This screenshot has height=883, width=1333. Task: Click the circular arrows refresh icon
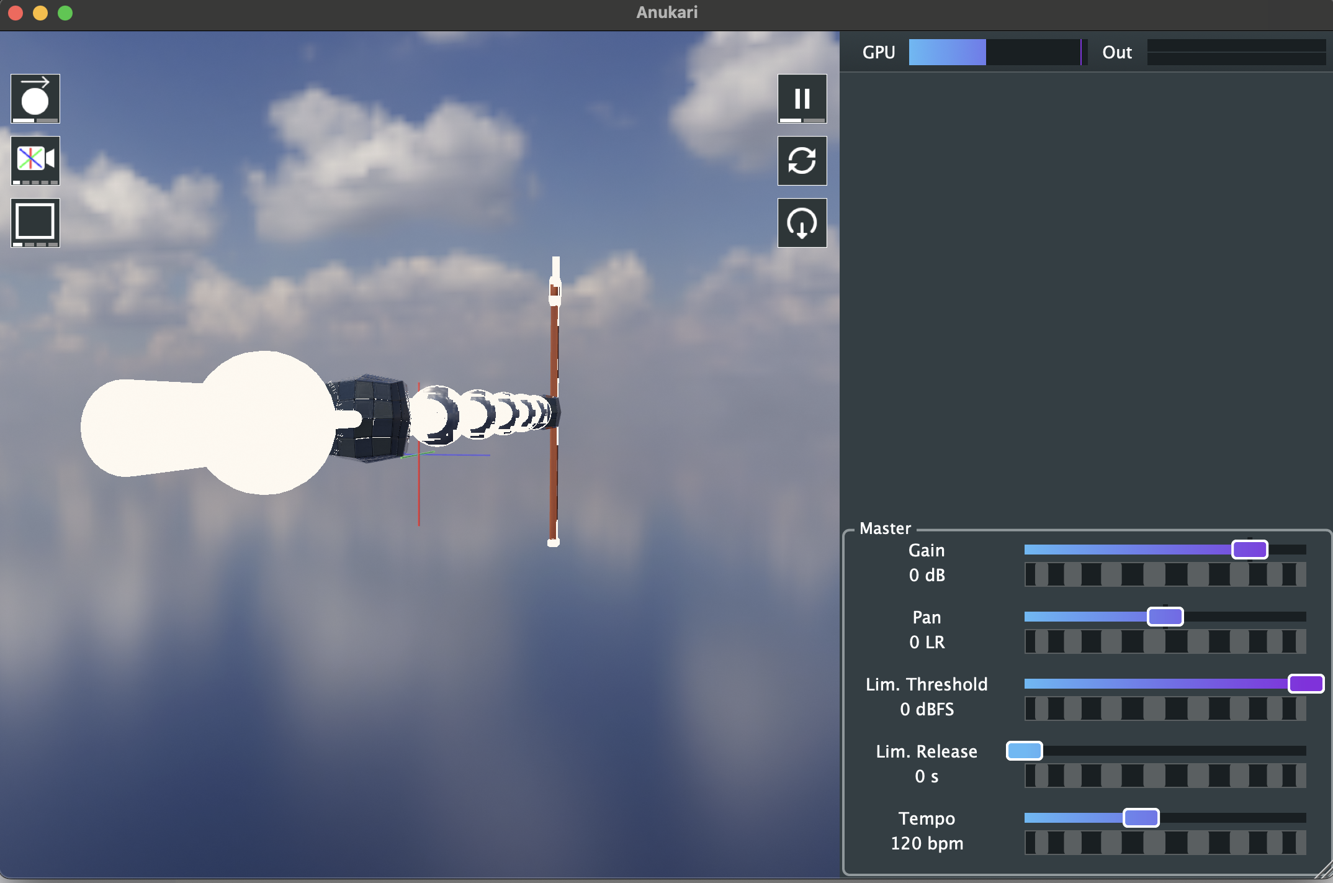802,160
